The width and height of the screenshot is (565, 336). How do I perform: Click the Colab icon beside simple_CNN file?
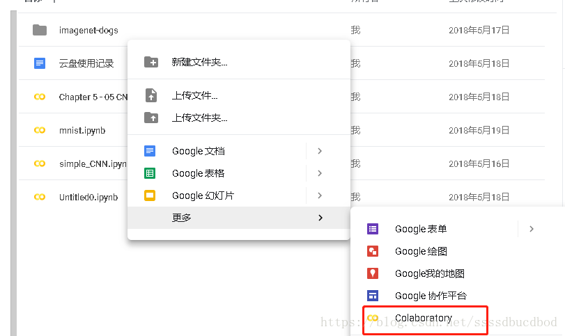[x=40, y=163]
